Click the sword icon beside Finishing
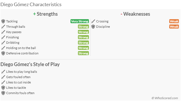This screenshot has width=181, height=101. [x=3, y=37]
